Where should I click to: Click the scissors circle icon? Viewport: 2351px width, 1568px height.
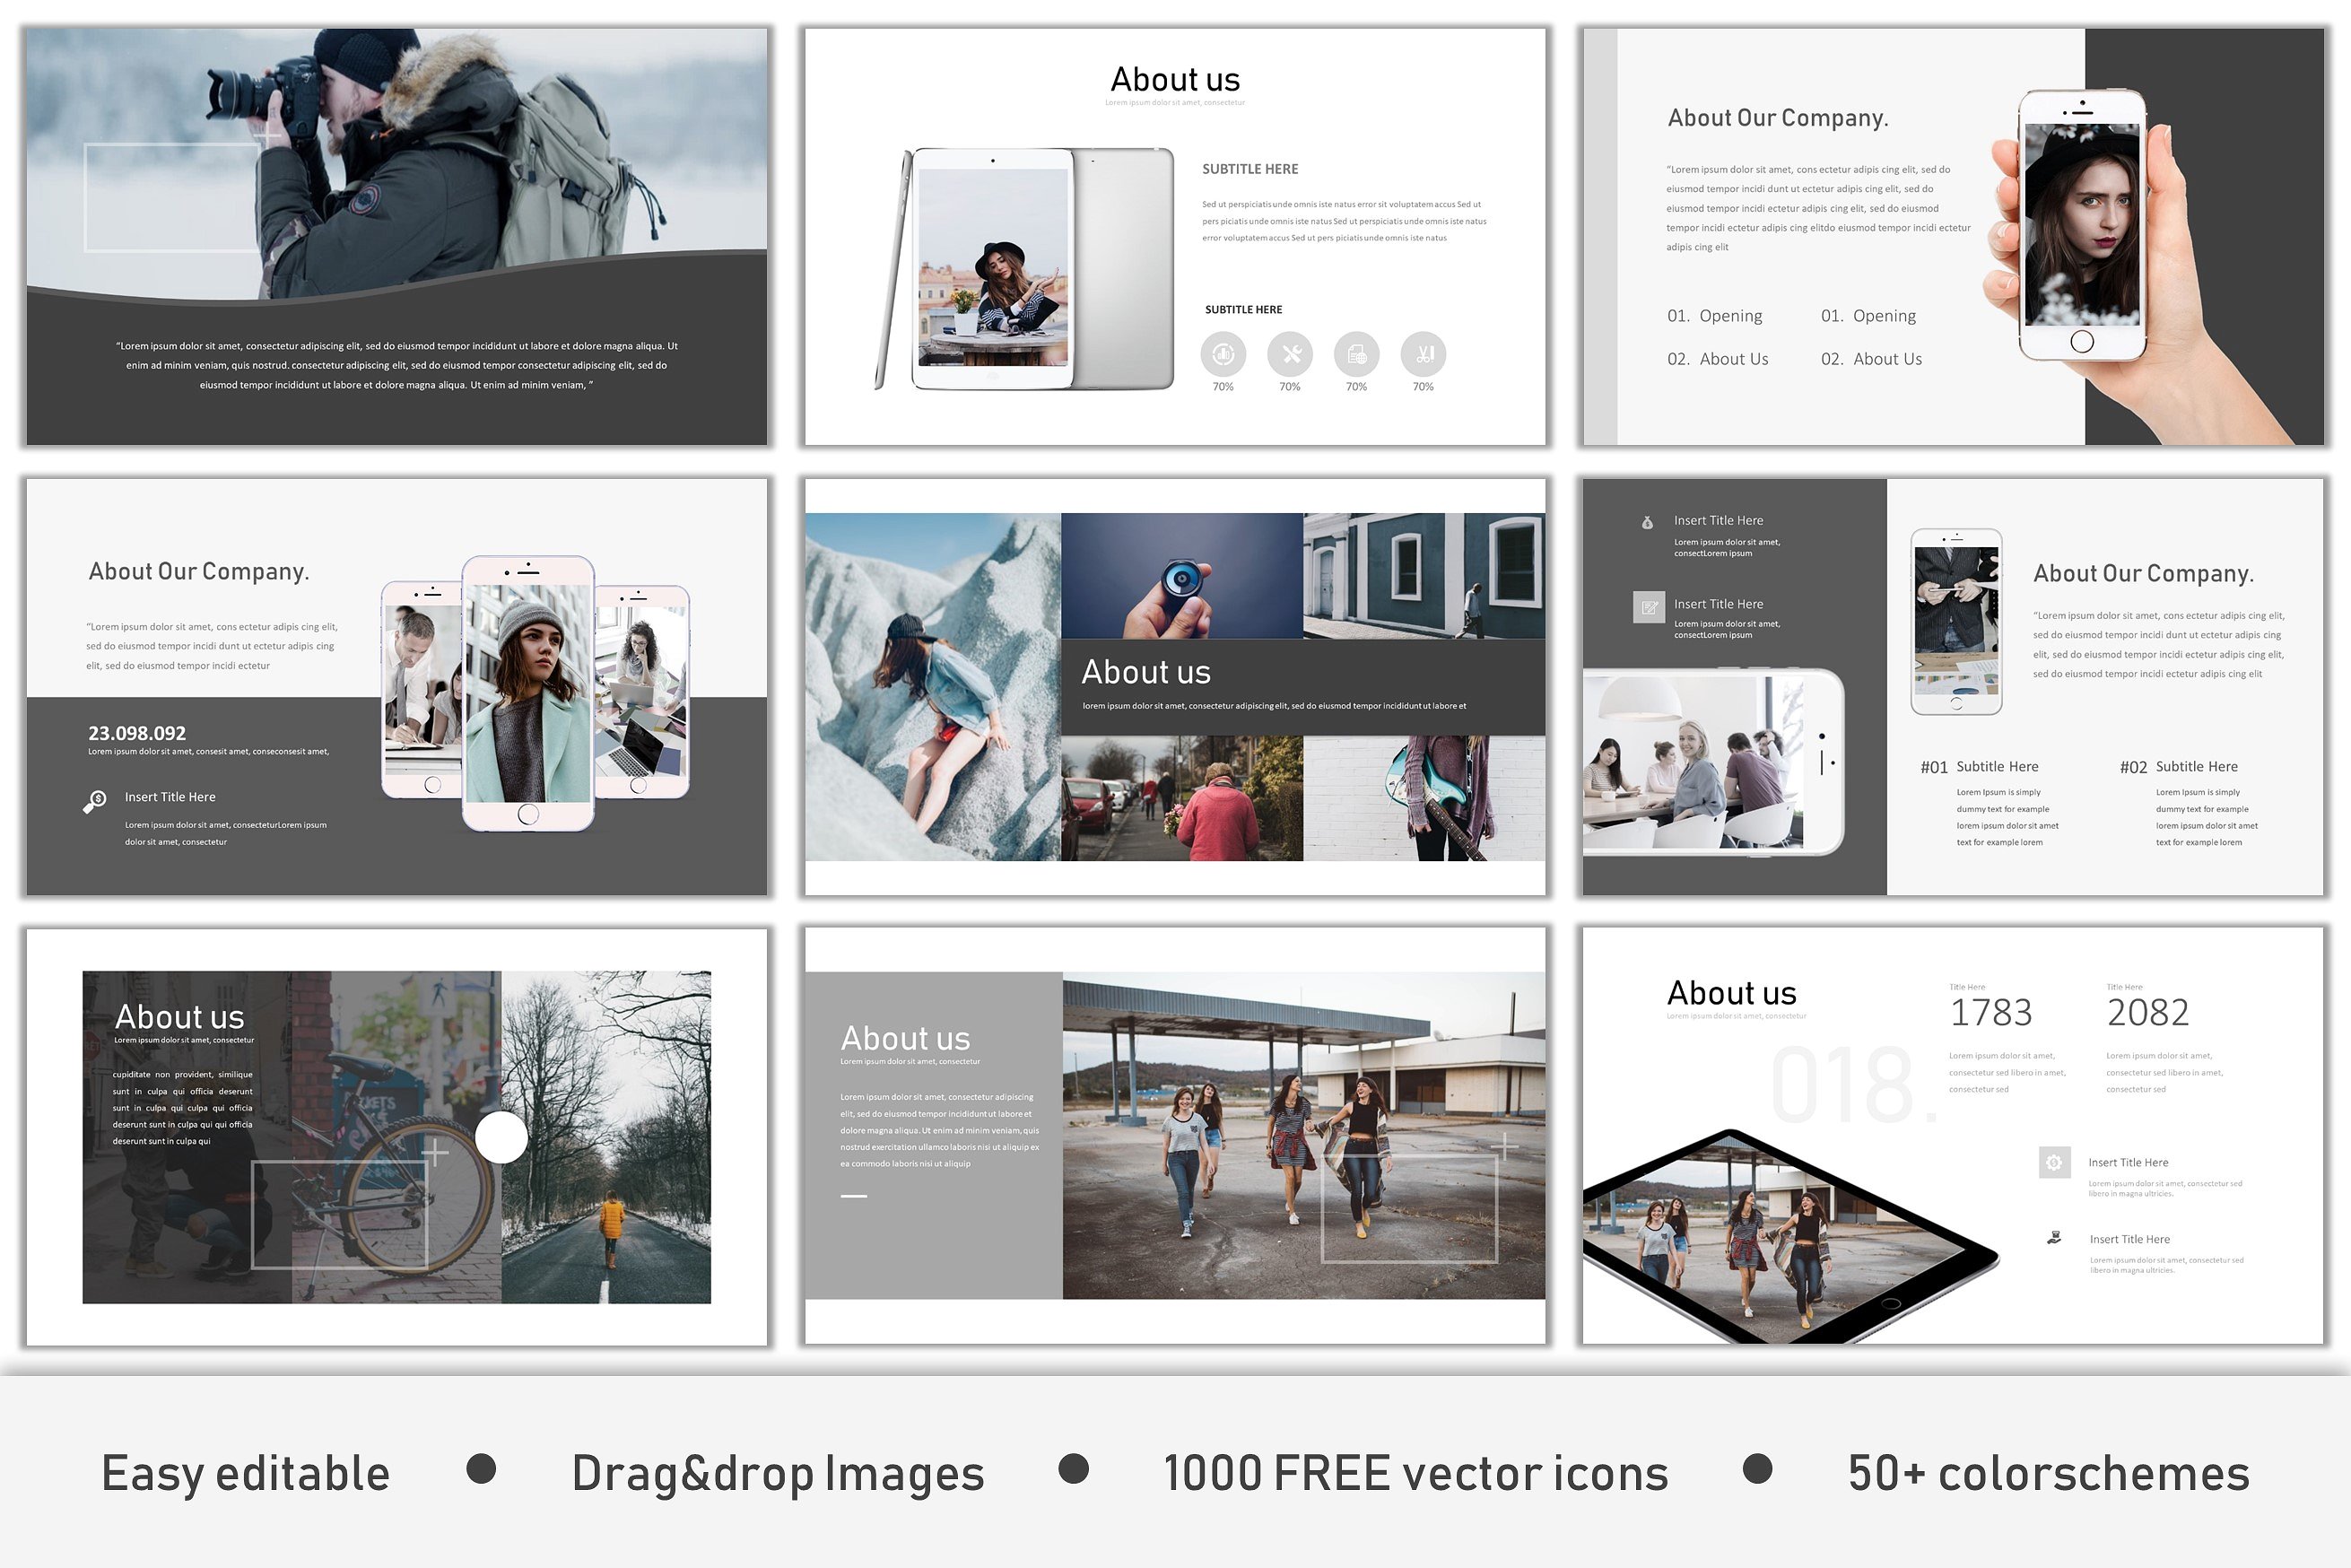pos(1423,354)
